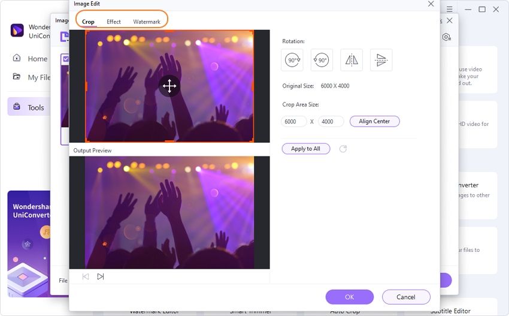509x316 pixels.
Task: Click the left edge crop handle
Action: (x=86, y=86)
